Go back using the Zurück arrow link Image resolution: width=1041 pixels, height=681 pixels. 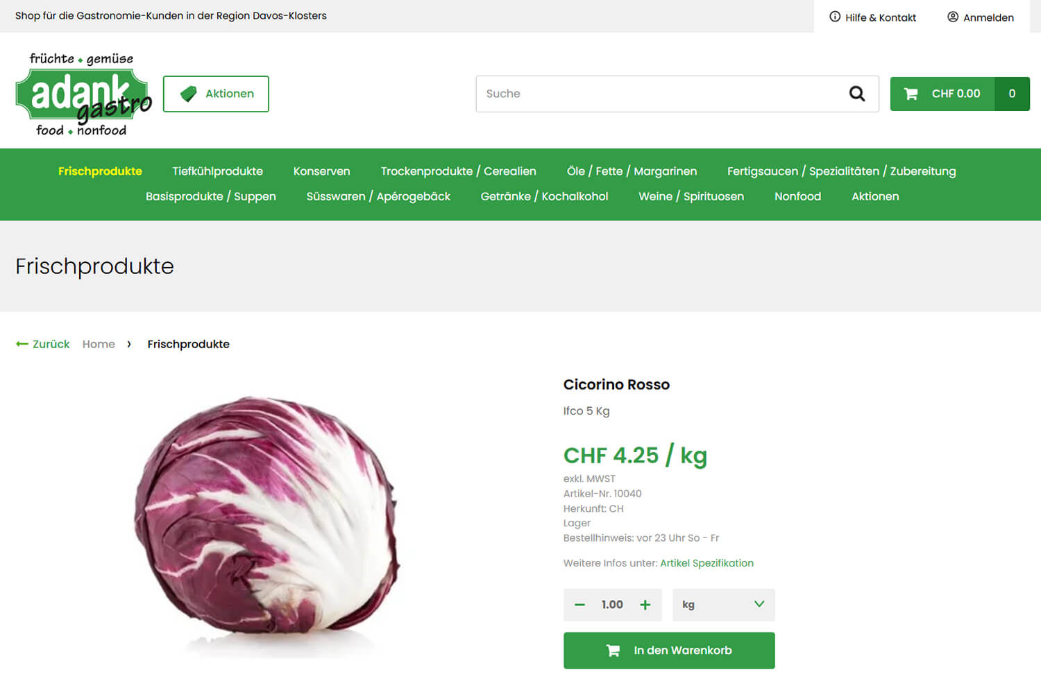pos(43,344)
